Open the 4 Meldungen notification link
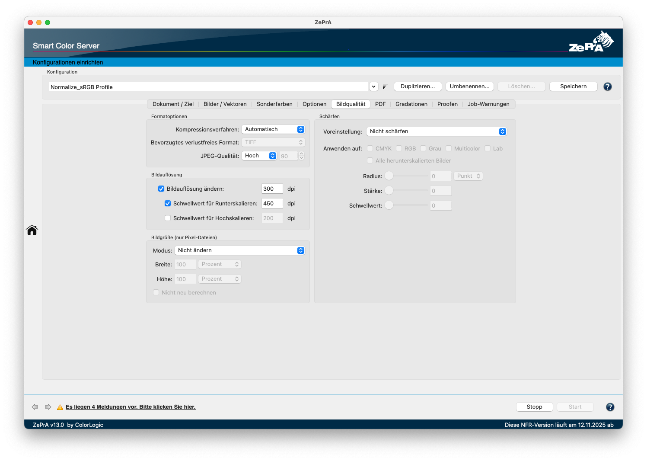 131,407
